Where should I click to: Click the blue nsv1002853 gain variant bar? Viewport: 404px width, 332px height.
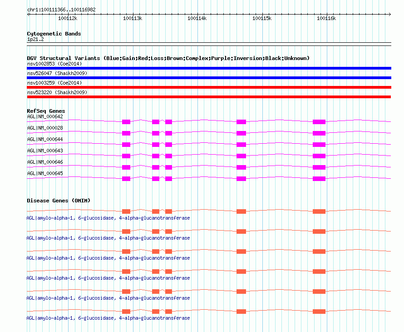pos(209,68)
